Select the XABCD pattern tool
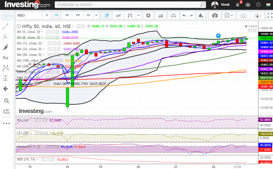273x169 pixels. pyautogui.click(x=5, y=68)
